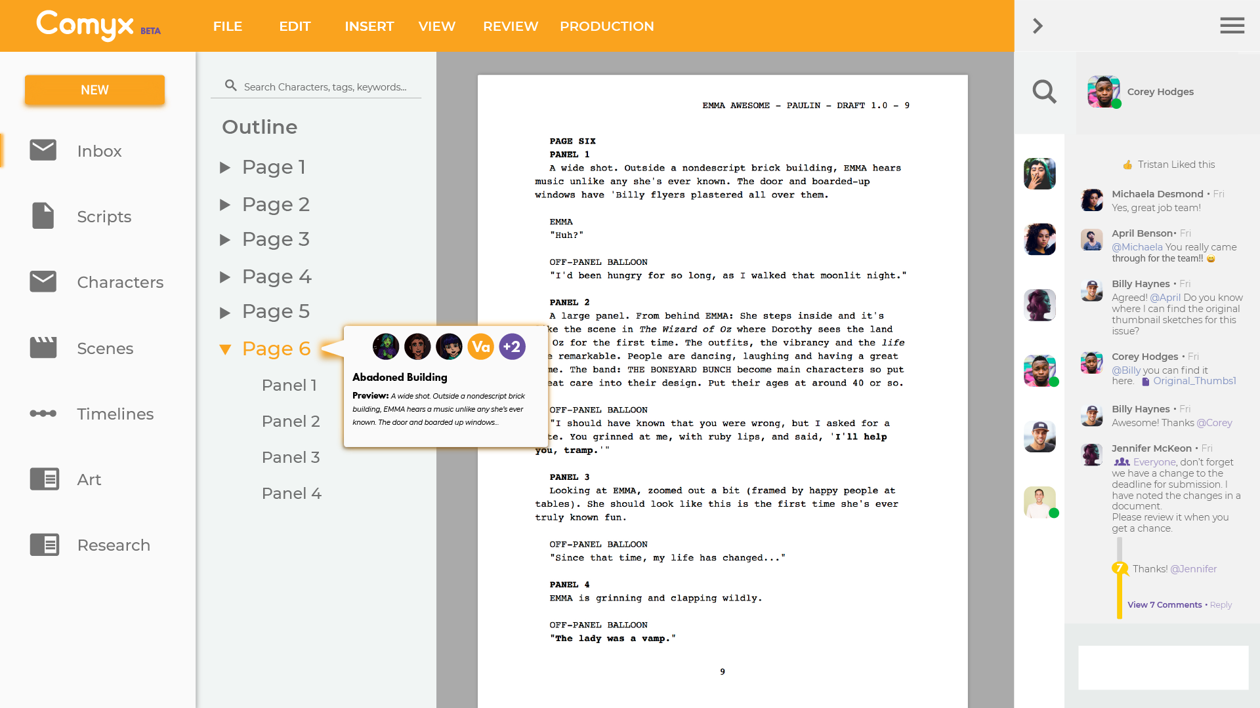Click the Scripts document icon
The width and height of the screenshot is (1260, 708).
click(x=43, y=216)
